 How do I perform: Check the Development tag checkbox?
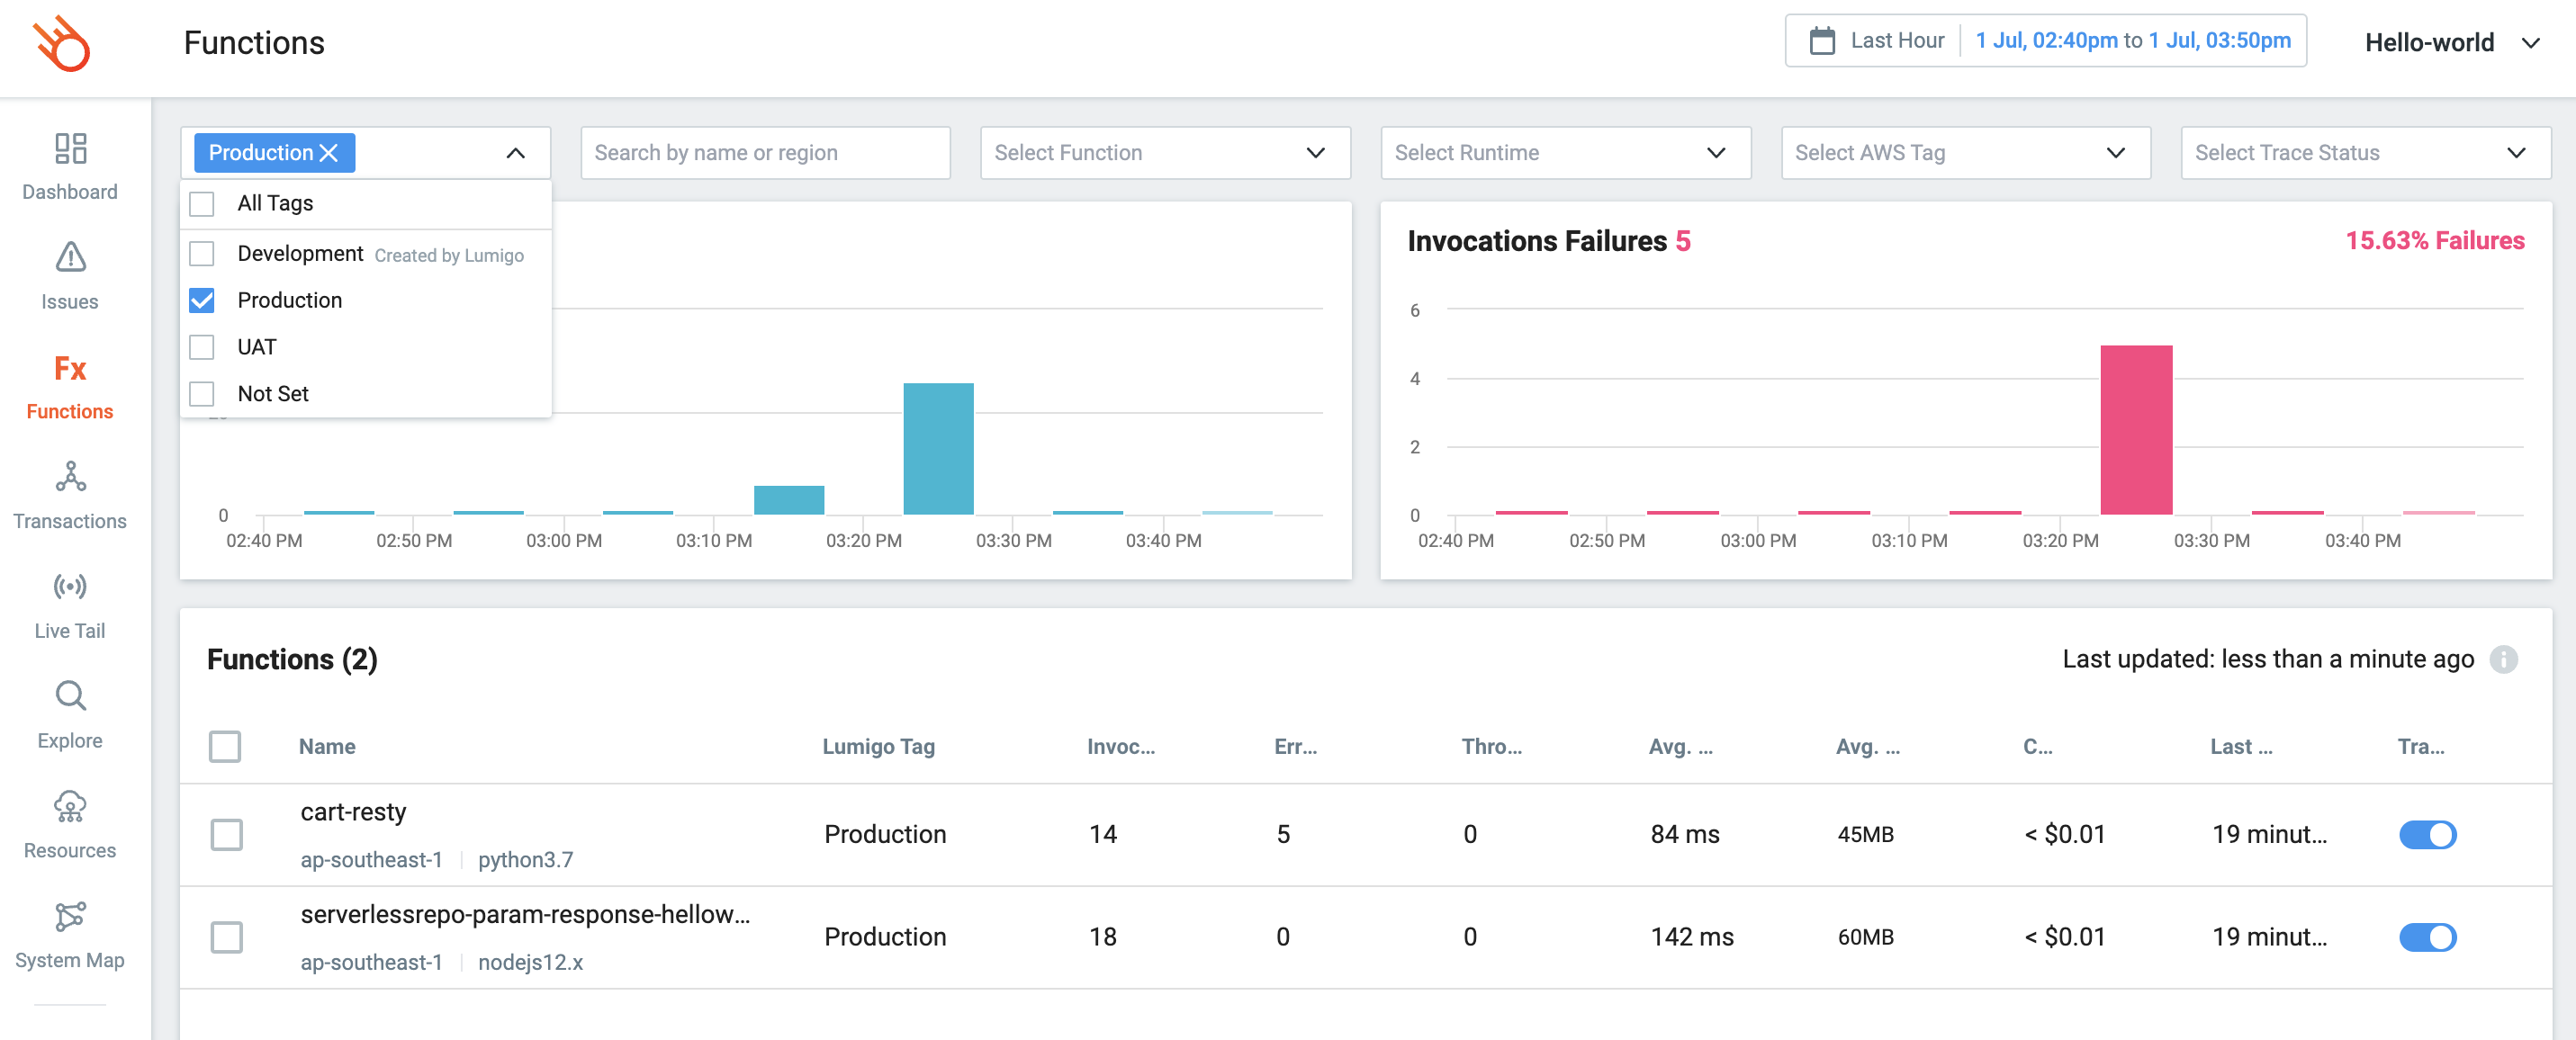coord(202,254)
